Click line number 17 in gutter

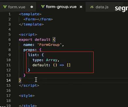click(x=9, y=96)
